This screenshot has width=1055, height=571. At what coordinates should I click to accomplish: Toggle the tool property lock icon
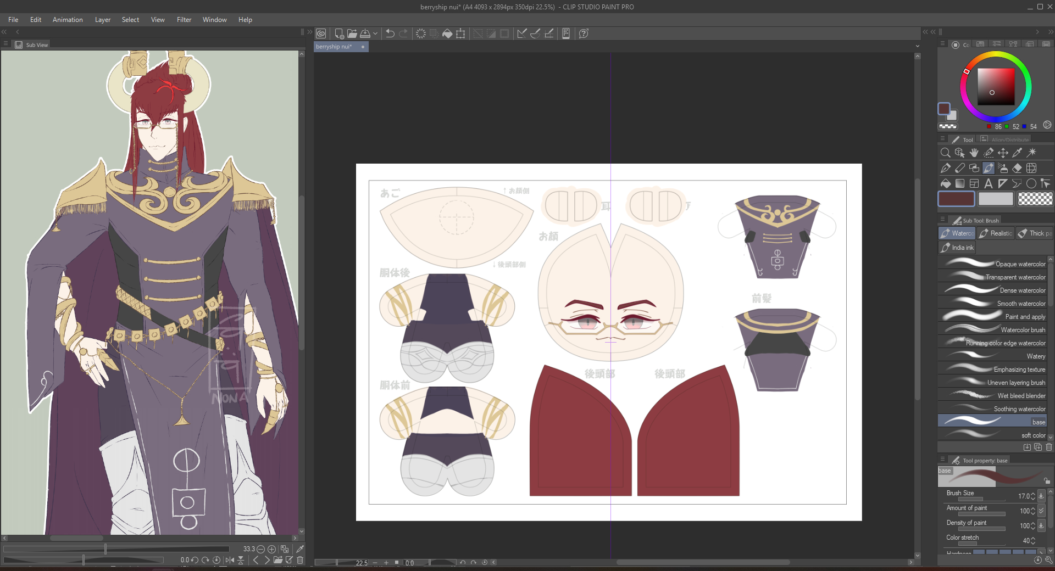pos(1047,481)
